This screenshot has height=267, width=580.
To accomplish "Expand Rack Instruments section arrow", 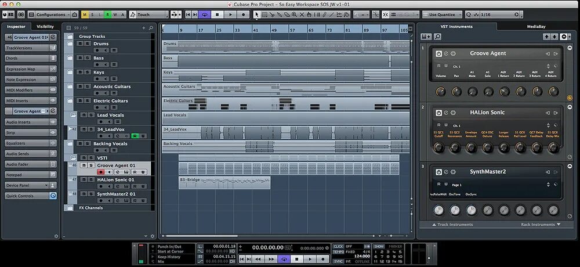I will (x=559, y=225).
